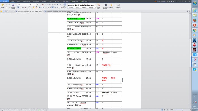Click the Save icon in quick access bar
This screenshot has height=111, width=198.
pos(3,11)
